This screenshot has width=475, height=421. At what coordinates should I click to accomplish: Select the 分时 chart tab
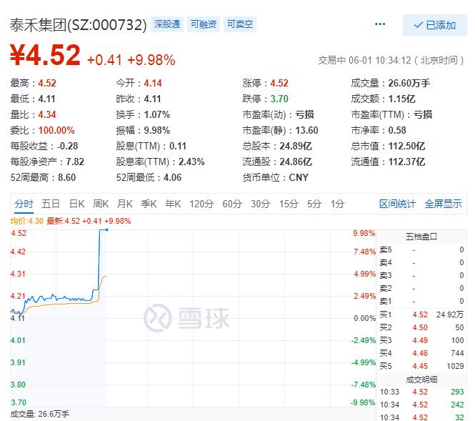coord(24,204)
